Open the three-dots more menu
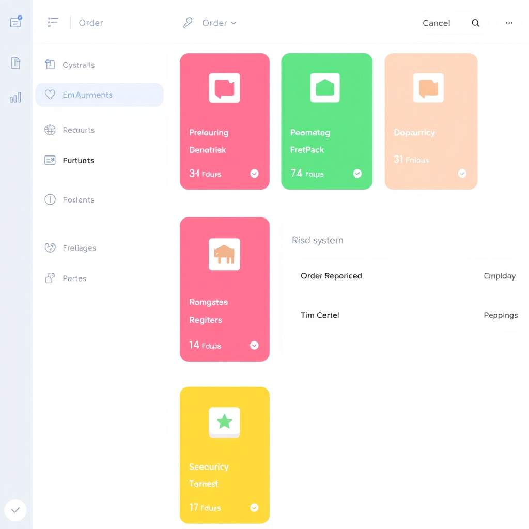 pyautogui.click(x=509, y=23)
